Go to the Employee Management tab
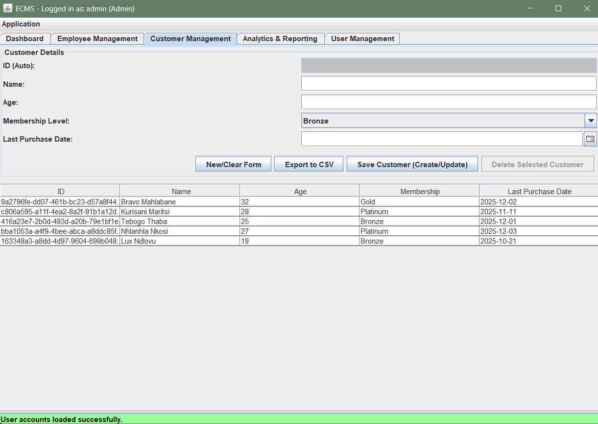The image size is (598, 424). point(97,39)
